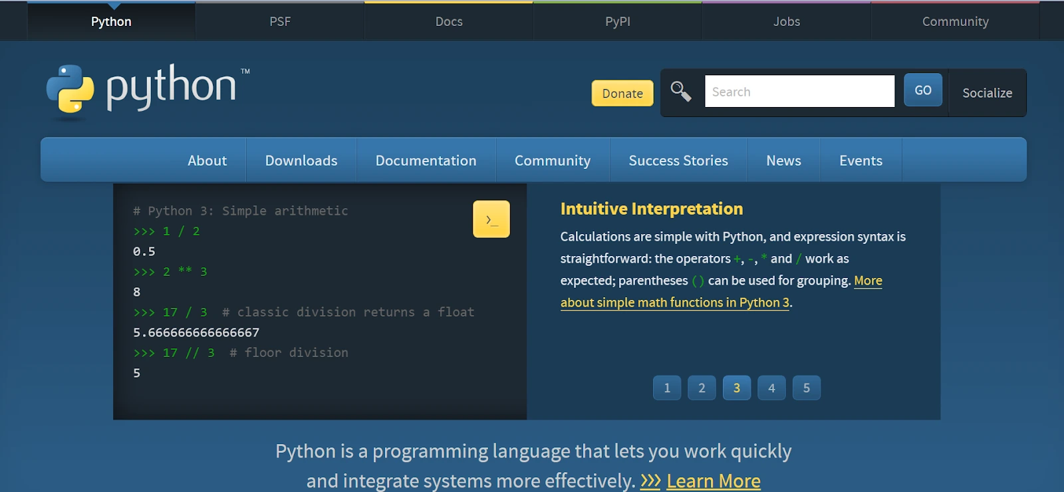The height and width of the screenshot is (492, 1064).
Task: Click the magnifying glass search icon
Action: click(x=681, y=91)
